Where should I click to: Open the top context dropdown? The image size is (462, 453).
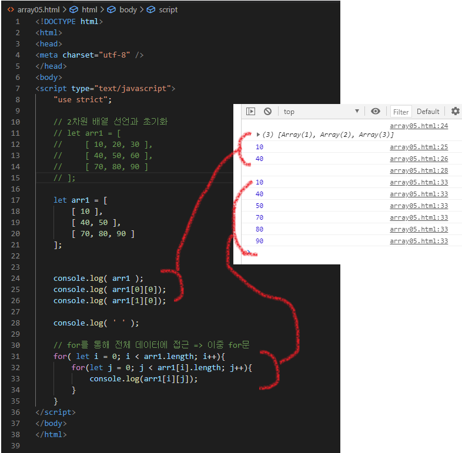click(321, 112)
